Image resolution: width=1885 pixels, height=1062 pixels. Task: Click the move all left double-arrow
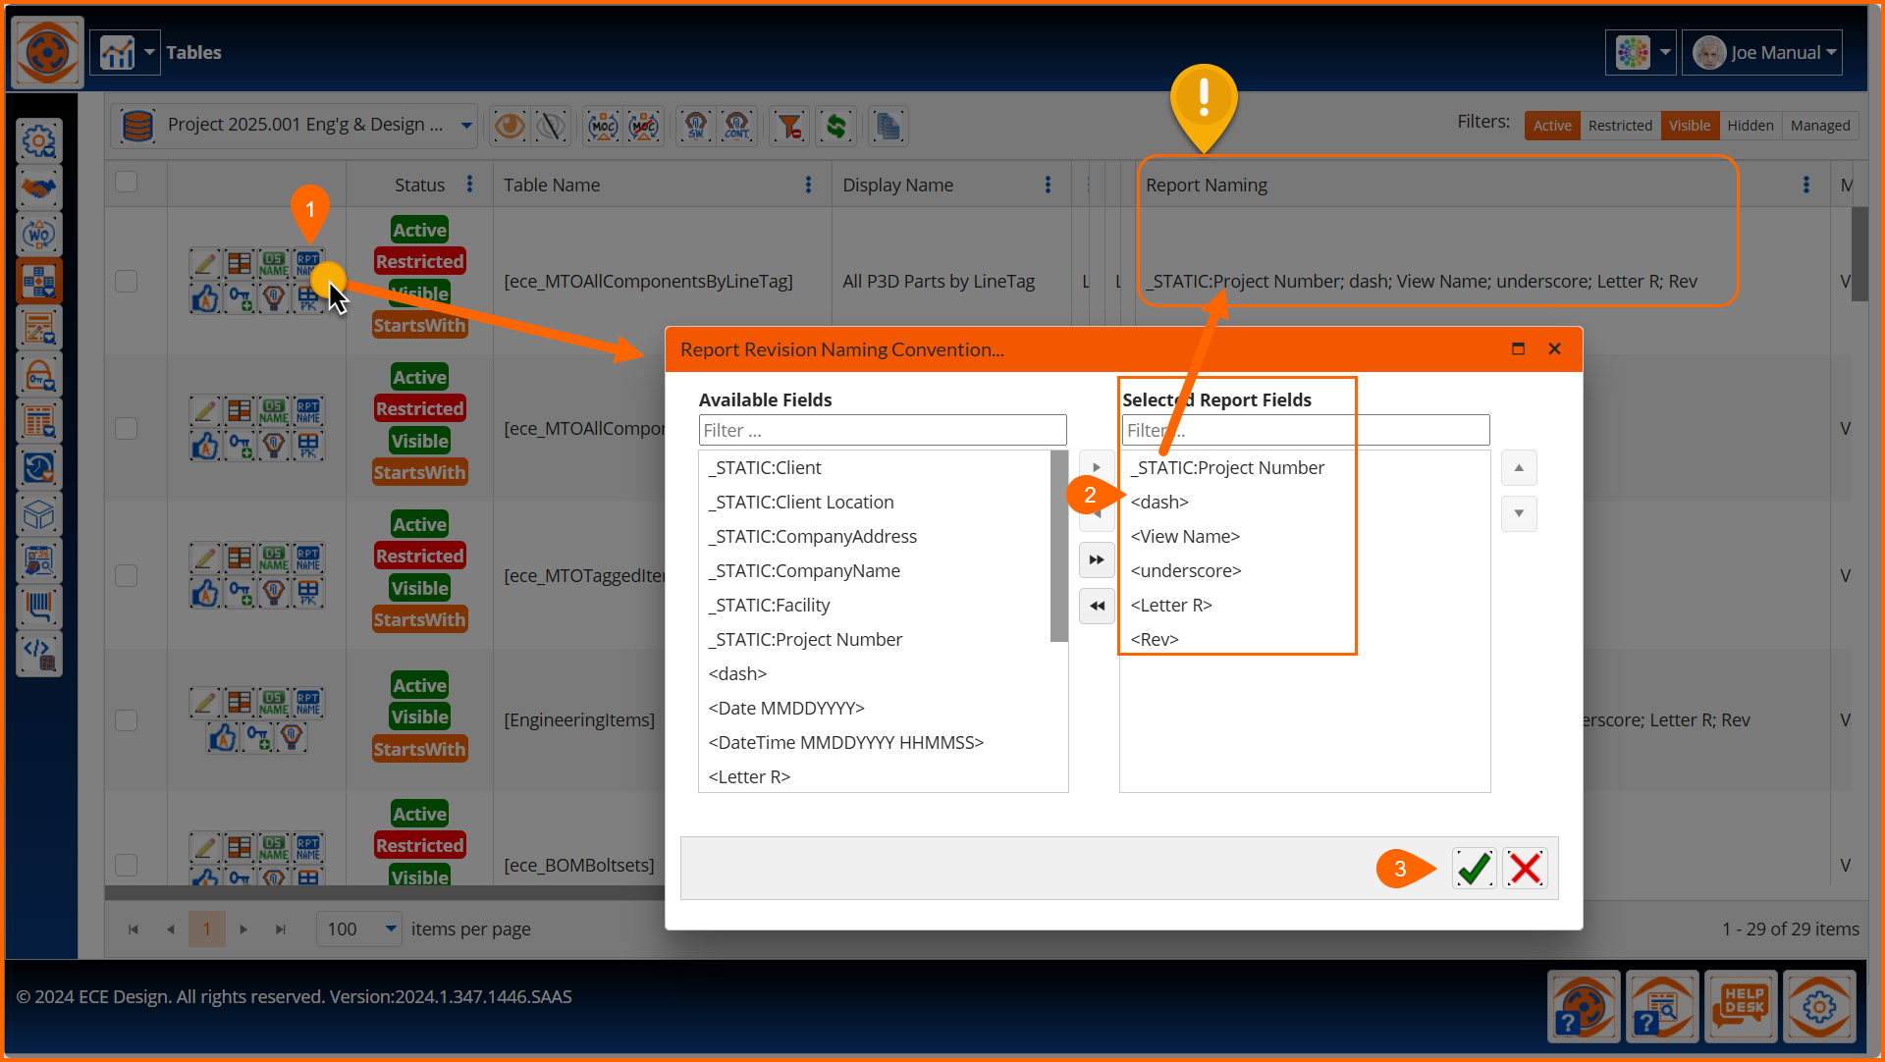pyautogui.click(x=1097, y=606)
